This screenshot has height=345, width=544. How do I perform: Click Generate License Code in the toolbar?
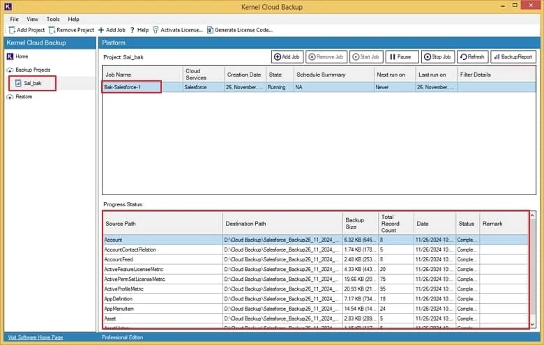[240, 30]
